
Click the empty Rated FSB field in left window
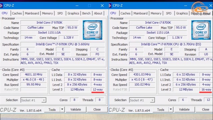(34, 90)
